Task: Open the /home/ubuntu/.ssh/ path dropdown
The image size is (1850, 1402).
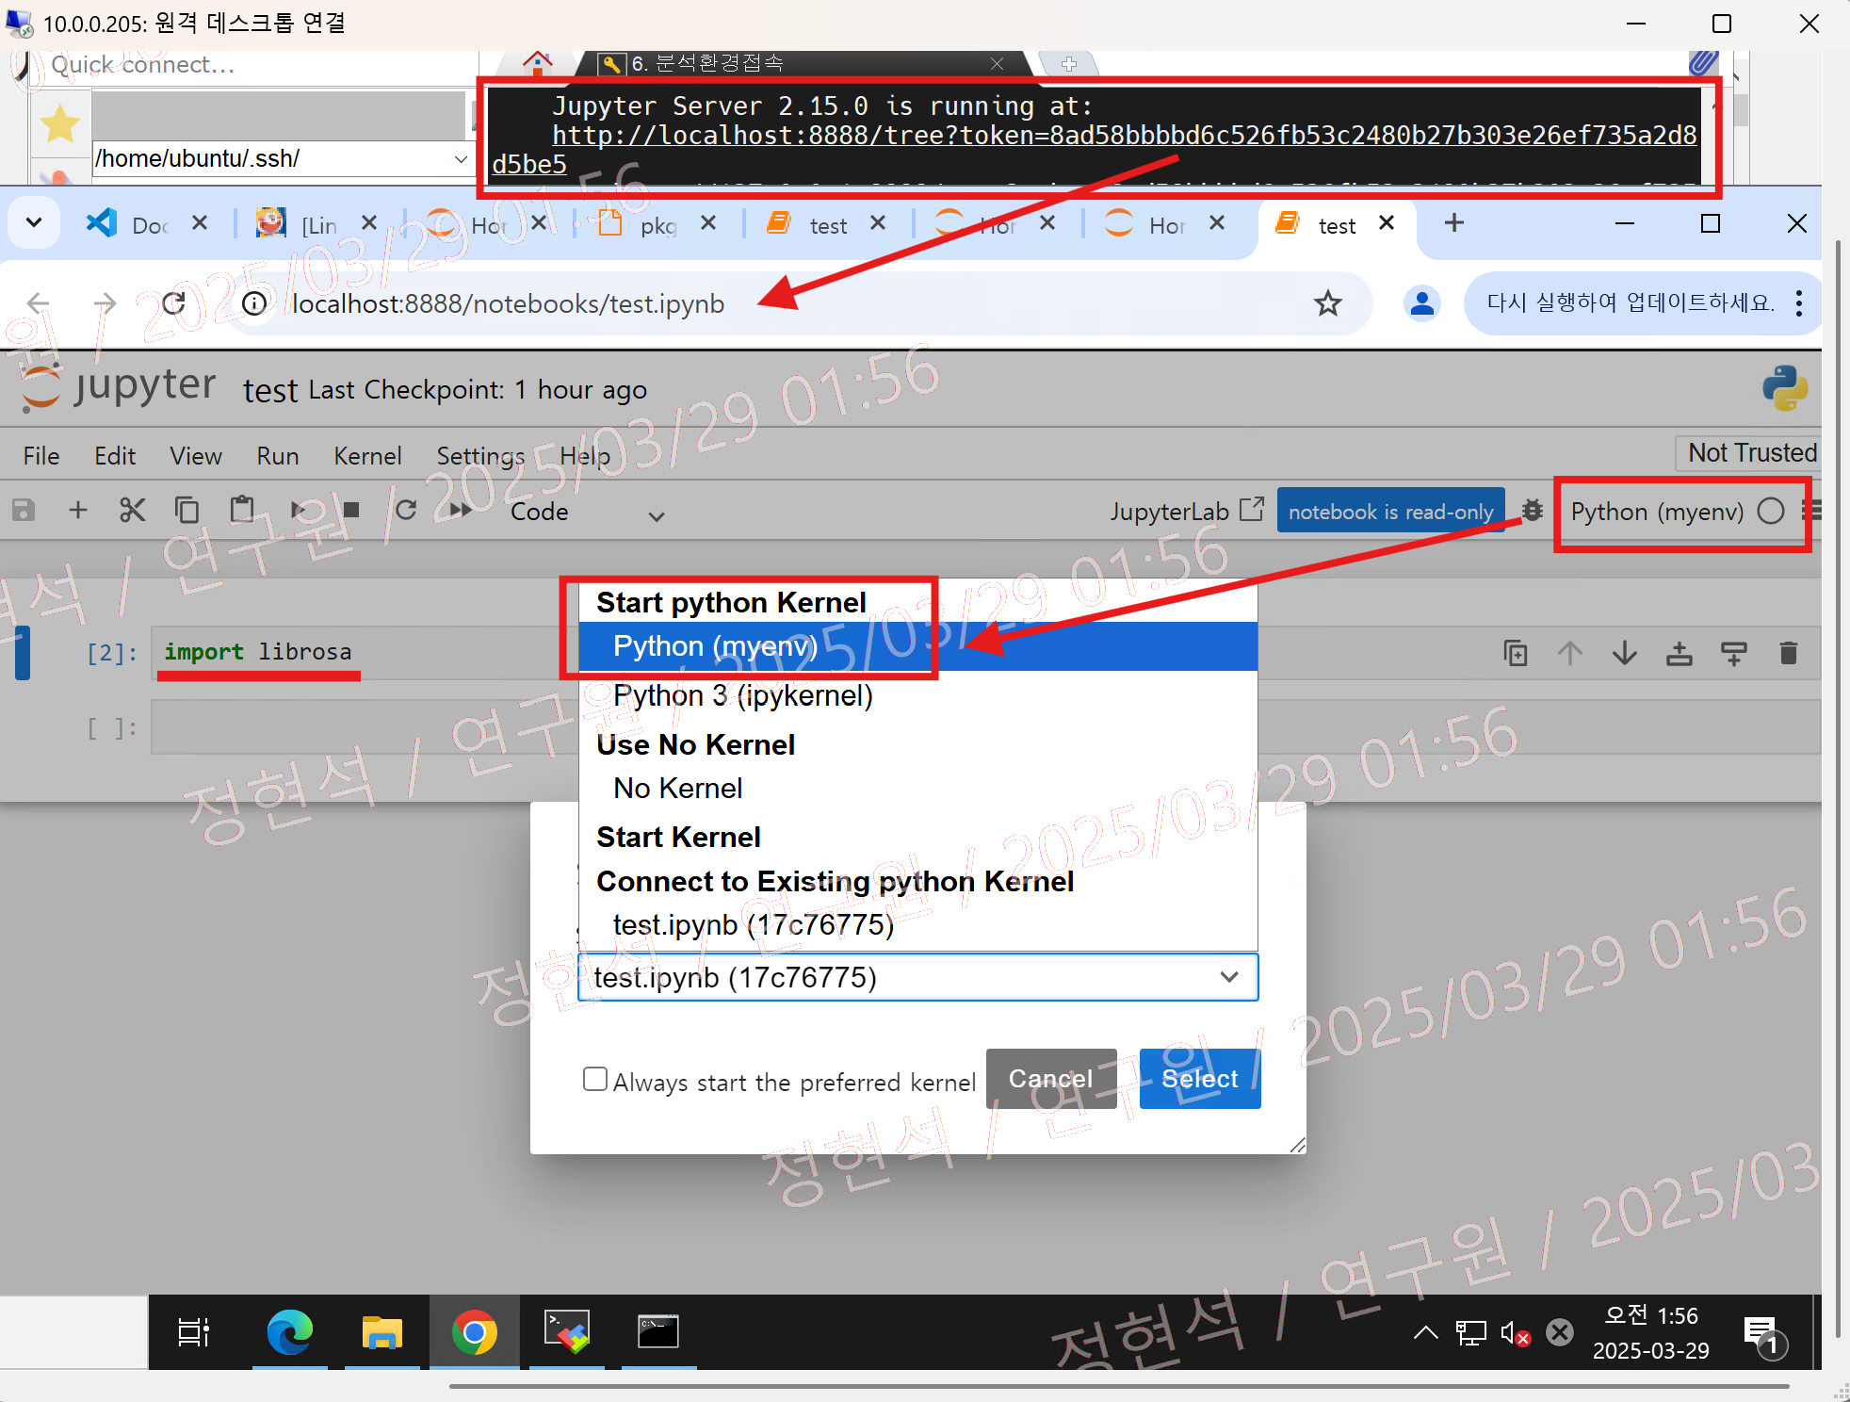Action: click(x=461, y=158)
